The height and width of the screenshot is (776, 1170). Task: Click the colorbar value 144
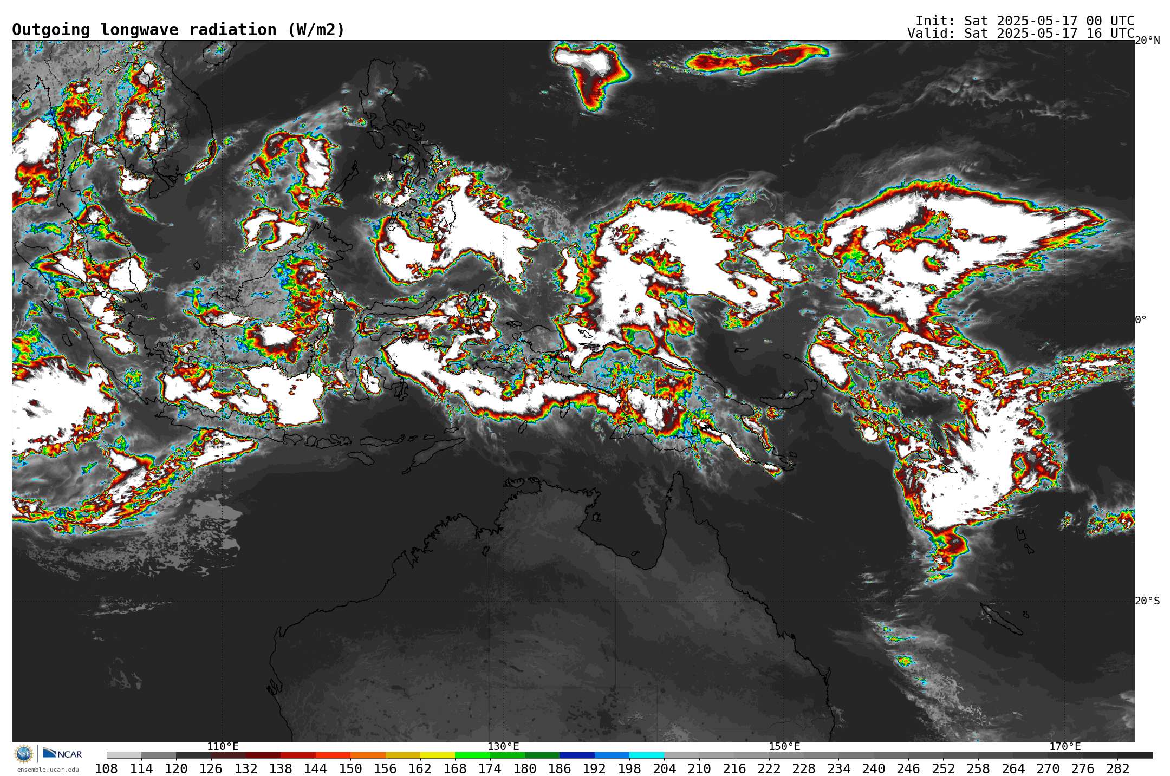[316, 768]
